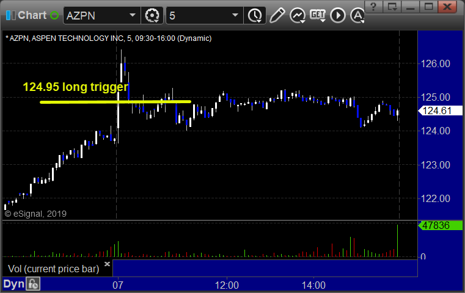Click the 126.00 price axis label
465x293 pixels.
pyautogui.click(x=435, y=63)
